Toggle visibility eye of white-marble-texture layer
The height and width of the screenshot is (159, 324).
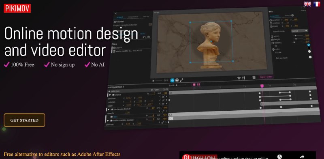coord(111,120)
